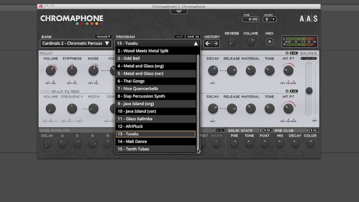Click the Reverb knob
Screen dimensions: 359x202
(x=232, y=42)
